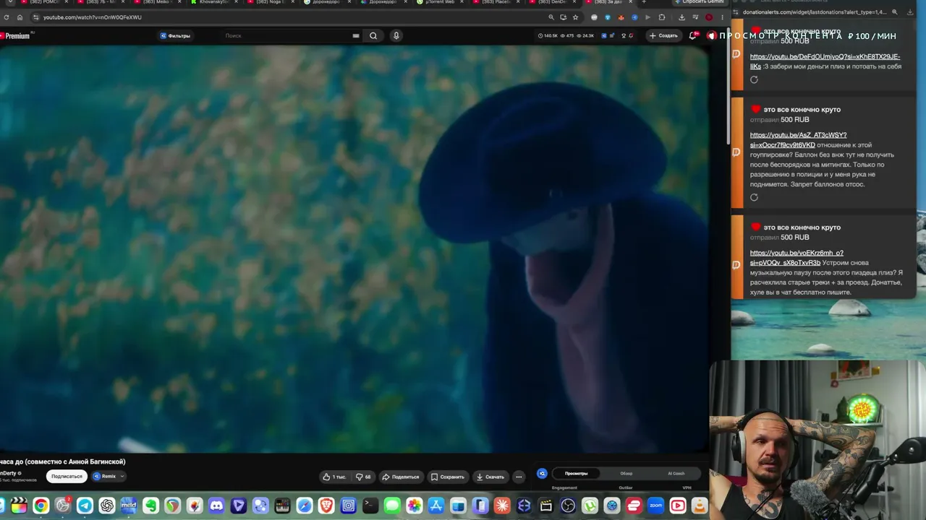The image size is (926, 520).
Task: Switch to the Noga browser tab
Action: tap(268, 2)
